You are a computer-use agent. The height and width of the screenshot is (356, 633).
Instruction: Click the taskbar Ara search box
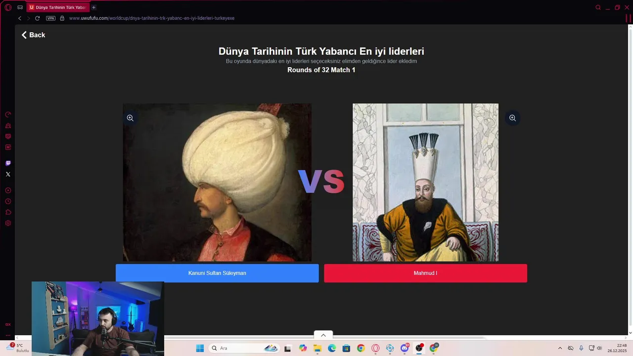pos(244,348)
